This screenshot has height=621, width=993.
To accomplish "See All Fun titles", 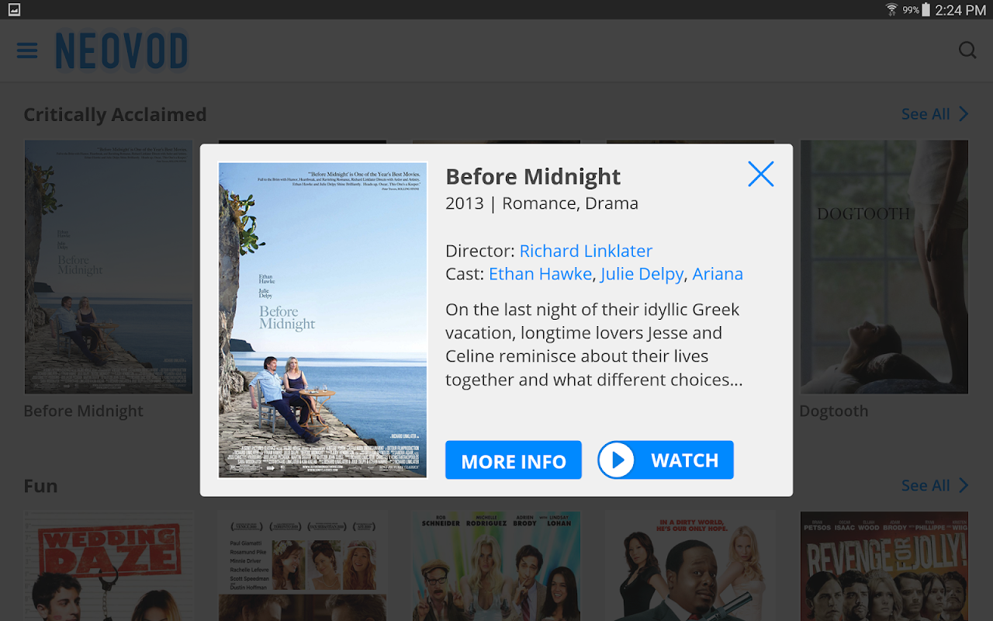I will click(935, 485).
